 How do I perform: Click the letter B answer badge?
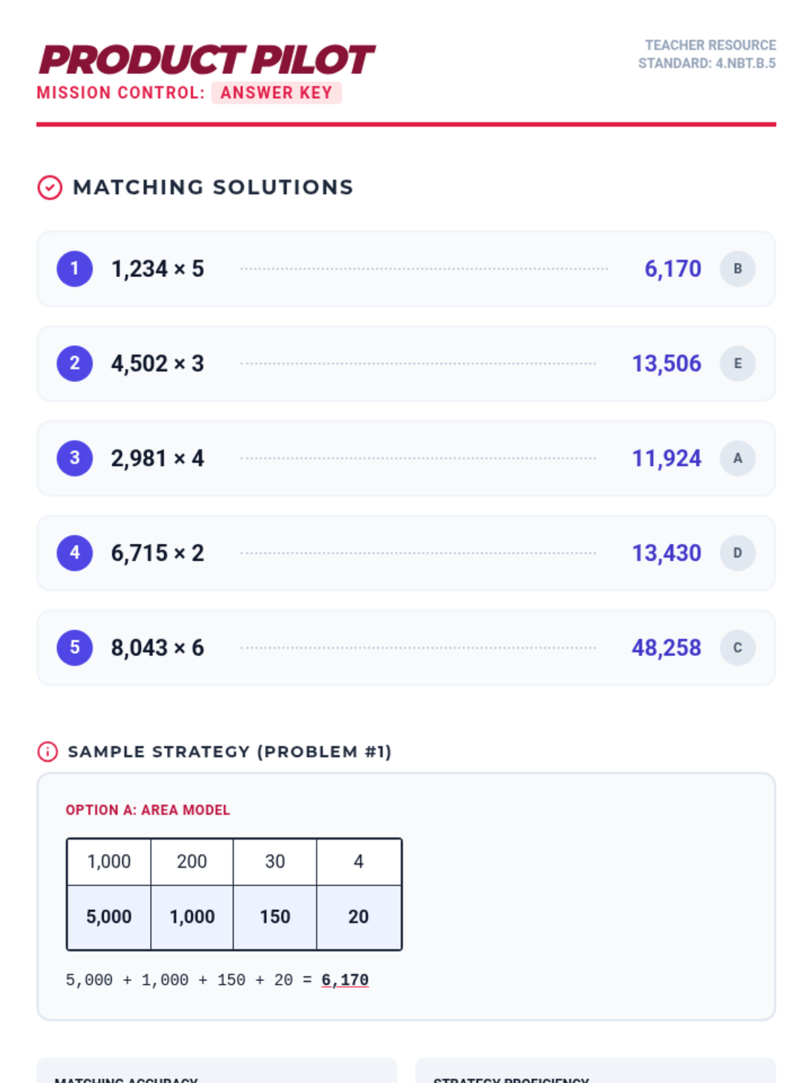click(x=738, y=269)
